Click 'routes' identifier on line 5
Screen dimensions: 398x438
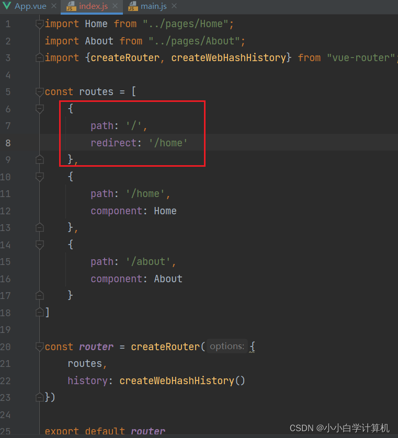pyautogui.click(x=96, y=91)
